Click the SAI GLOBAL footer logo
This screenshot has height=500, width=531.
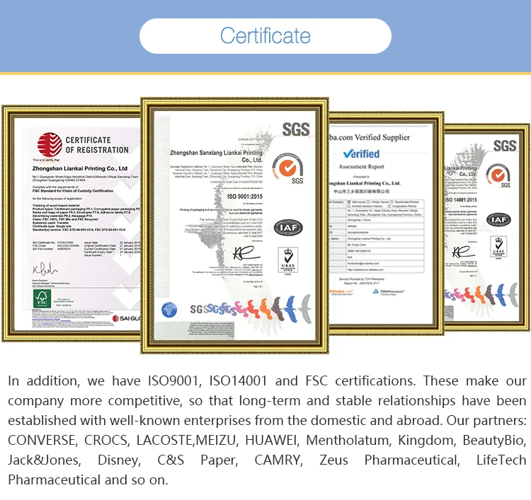tap(127, 318)
